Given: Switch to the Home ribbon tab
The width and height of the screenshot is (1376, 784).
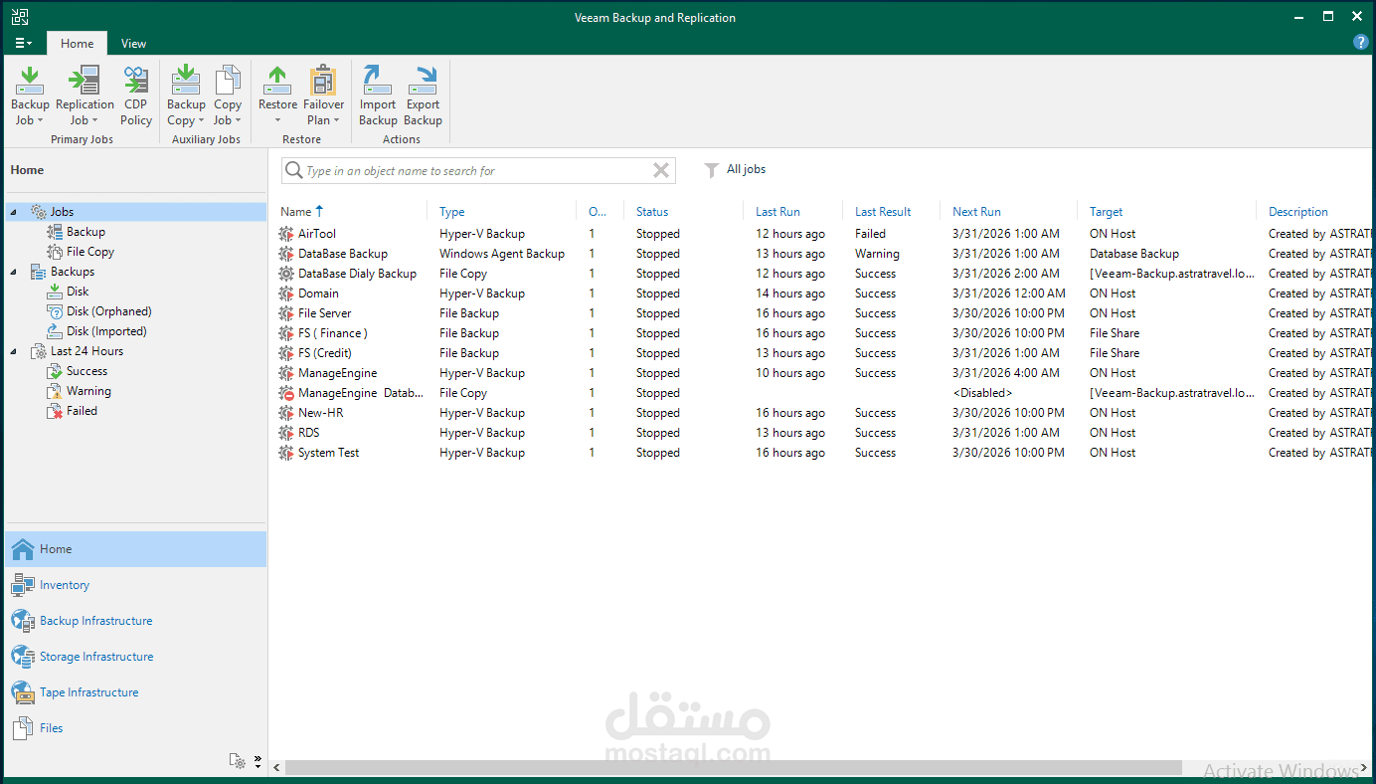Looking at the screenshot, I should coord(77,43).
